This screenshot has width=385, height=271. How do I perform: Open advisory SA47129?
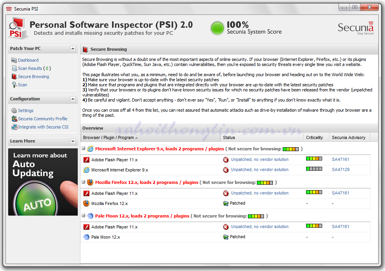tap(340, 169)
